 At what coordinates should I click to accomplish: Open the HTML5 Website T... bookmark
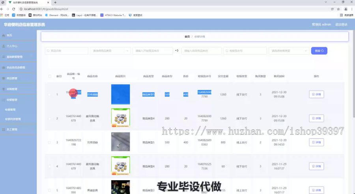pos(113,15)
